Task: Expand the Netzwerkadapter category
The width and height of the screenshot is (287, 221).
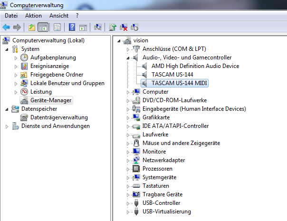Action: tap(128, 161)
